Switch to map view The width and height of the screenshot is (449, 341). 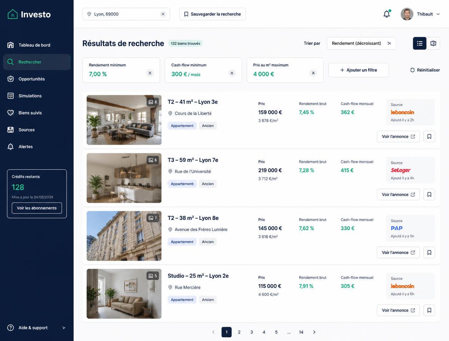(433, 43)
